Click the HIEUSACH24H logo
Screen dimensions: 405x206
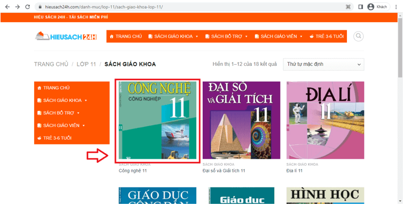pyautogui.click(x=66, y=36)
